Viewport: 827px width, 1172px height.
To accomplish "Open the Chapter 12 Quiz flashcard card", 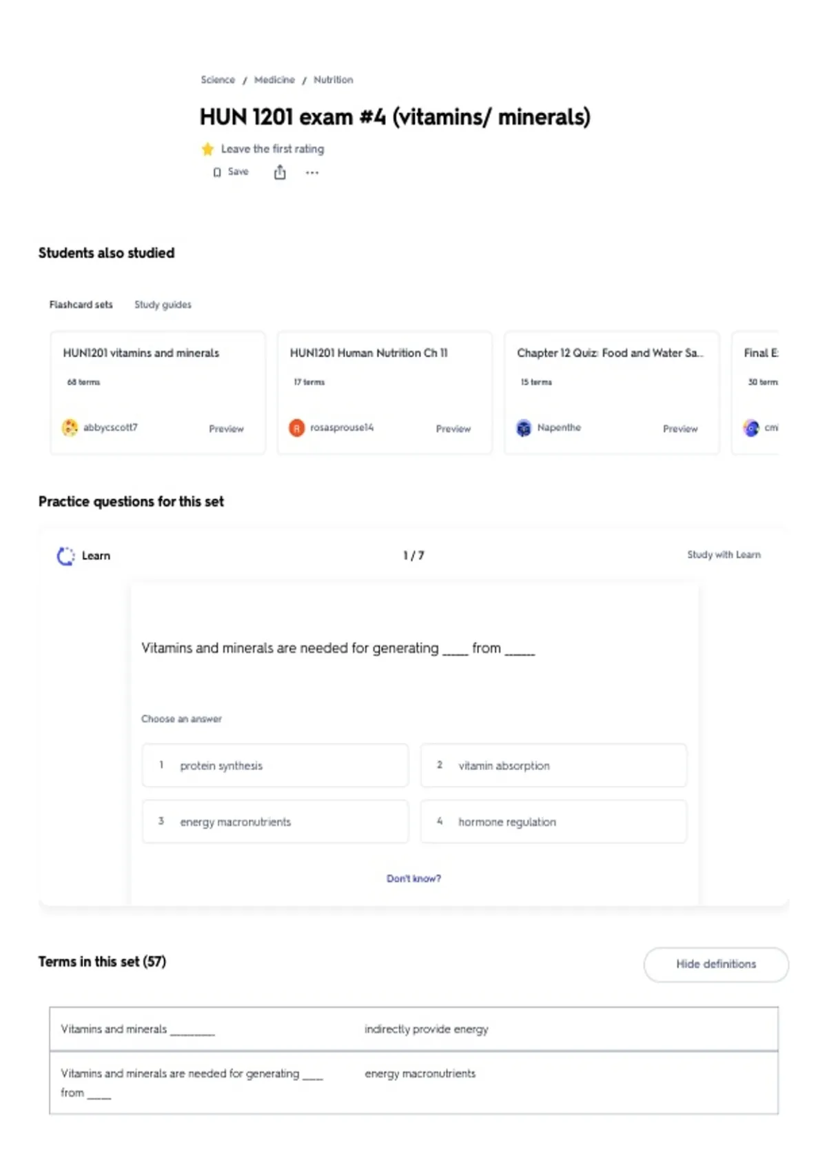I will (611, 392).
